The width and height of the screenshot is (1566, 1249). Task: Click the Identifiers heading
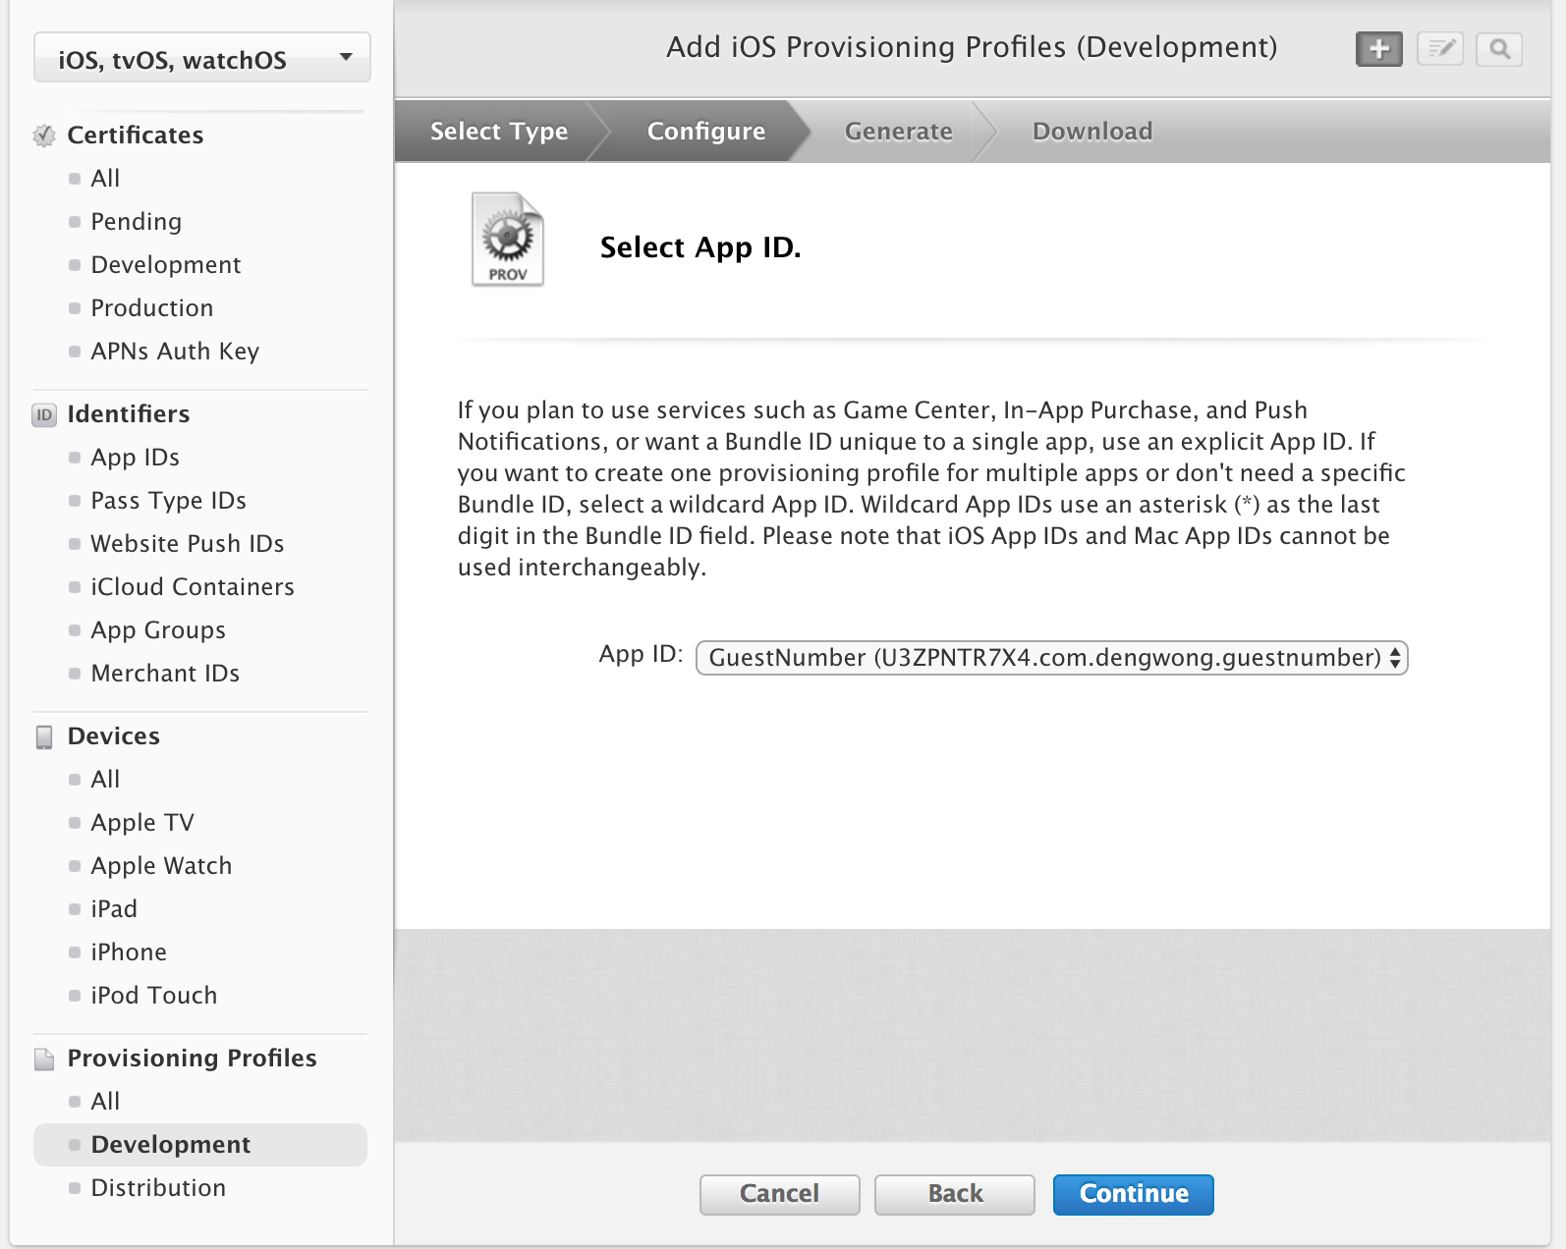[x=129, y=414]
